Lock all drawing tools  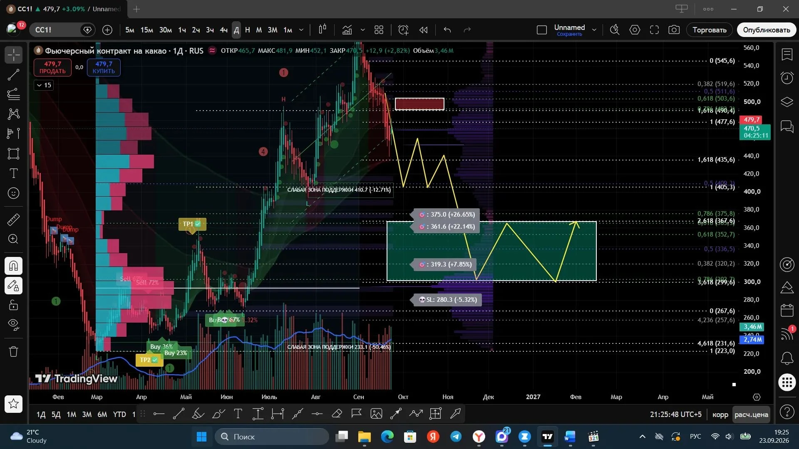pyautogui.click(x=13, y=305)
